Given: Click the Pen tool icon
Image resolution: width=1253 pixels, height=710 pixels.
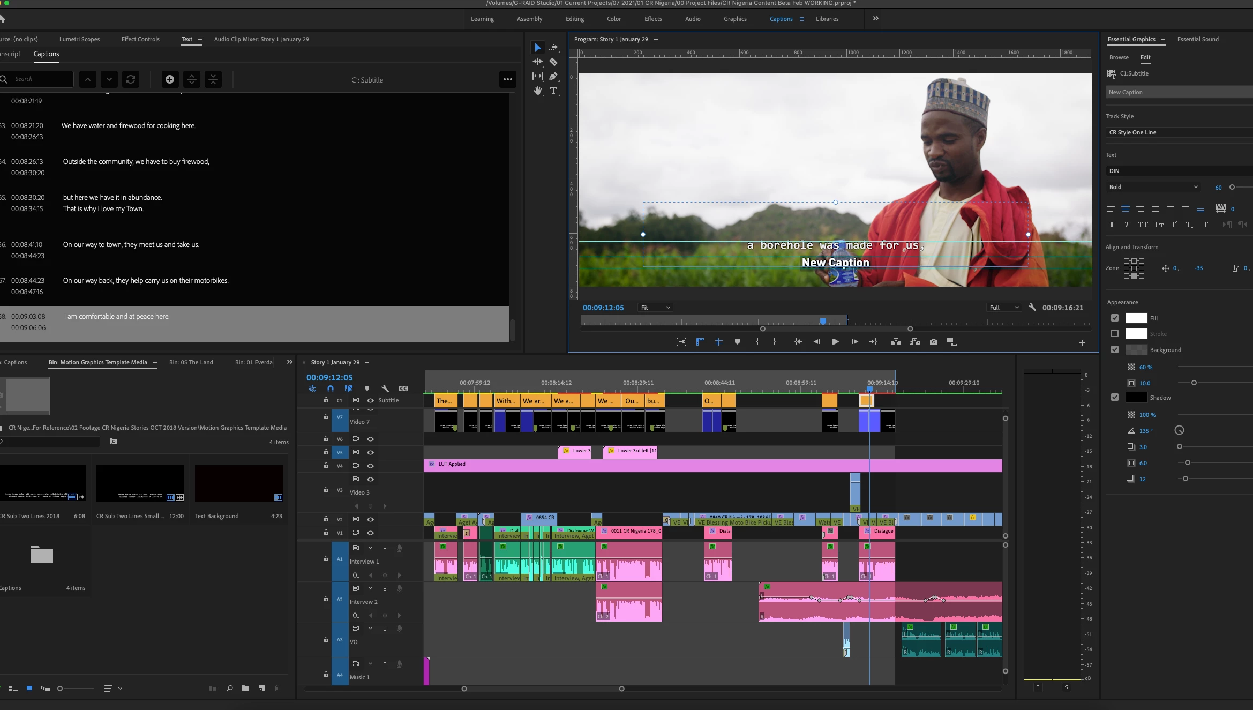Looking at the screenshot, I should 553,76.
